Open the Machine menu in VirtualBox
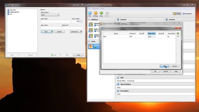The image size is (199, 112). 95,8
